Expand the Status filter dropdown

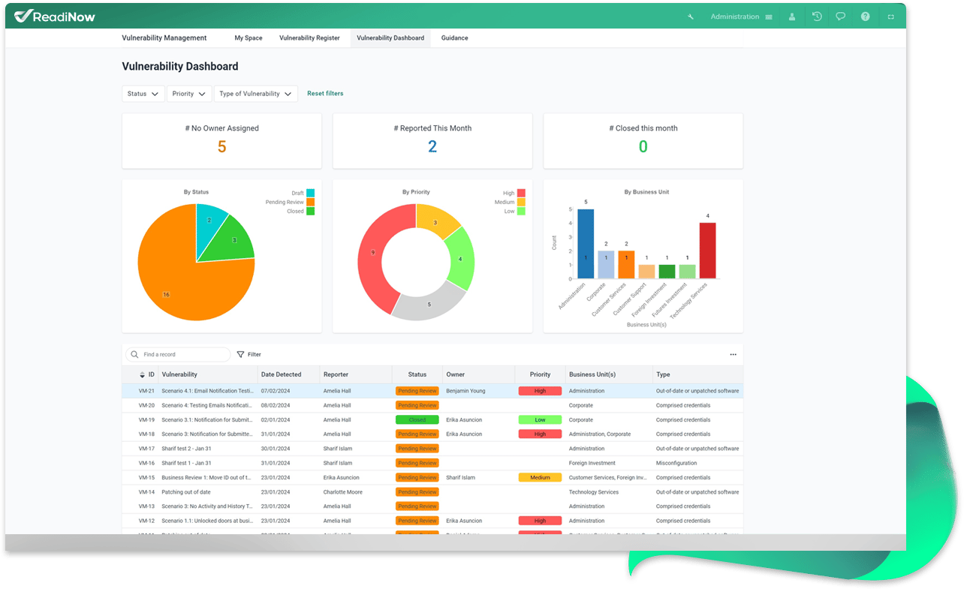click(143, 94)
